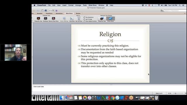Open Microsoft Word from the Dock

pos(99,98)
